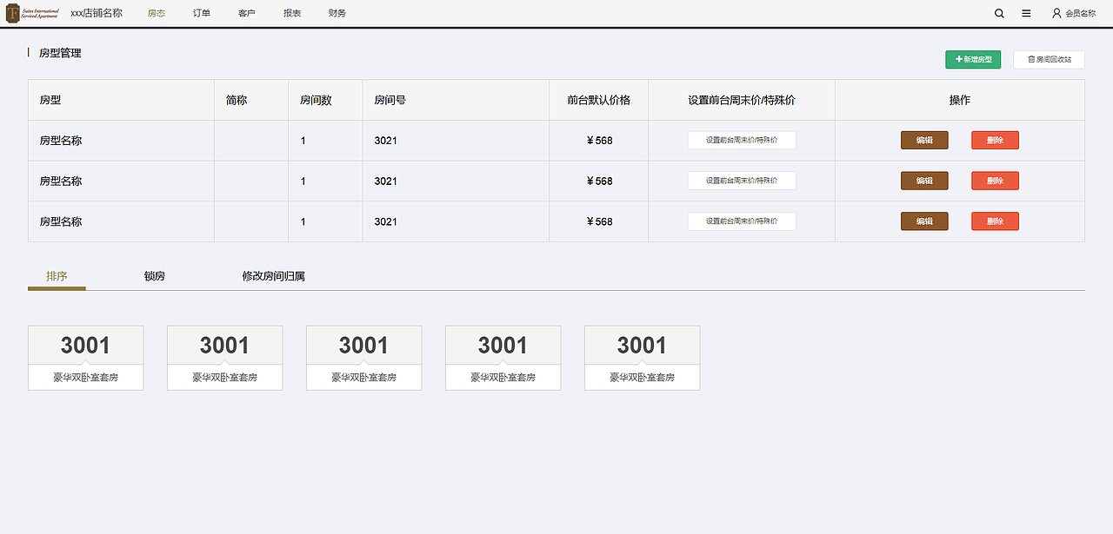Open the 订单 menu

201,13
